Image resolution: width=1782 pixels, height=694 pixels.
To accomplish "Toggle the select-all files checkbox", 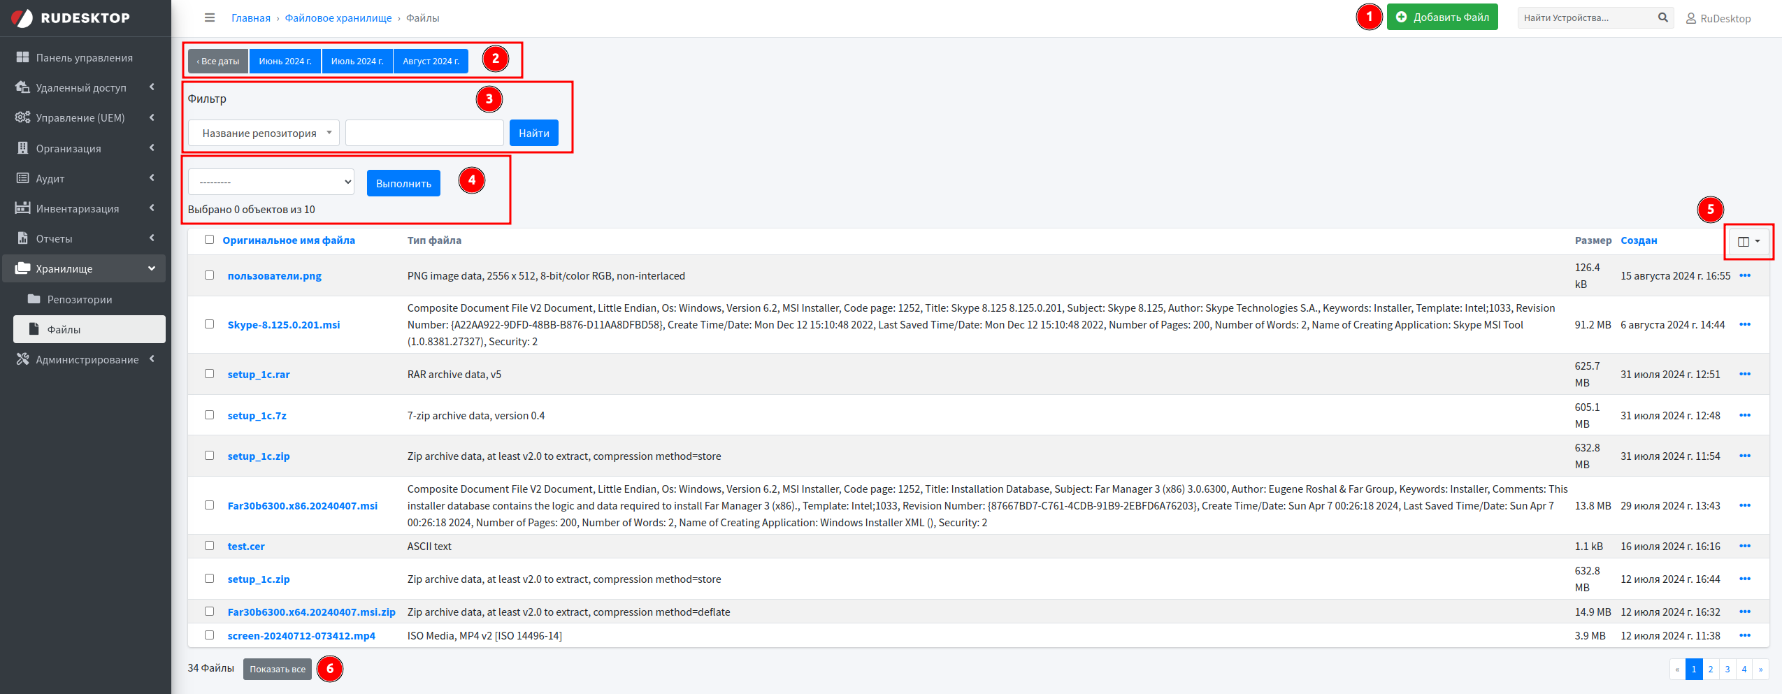I will [209, 240].
